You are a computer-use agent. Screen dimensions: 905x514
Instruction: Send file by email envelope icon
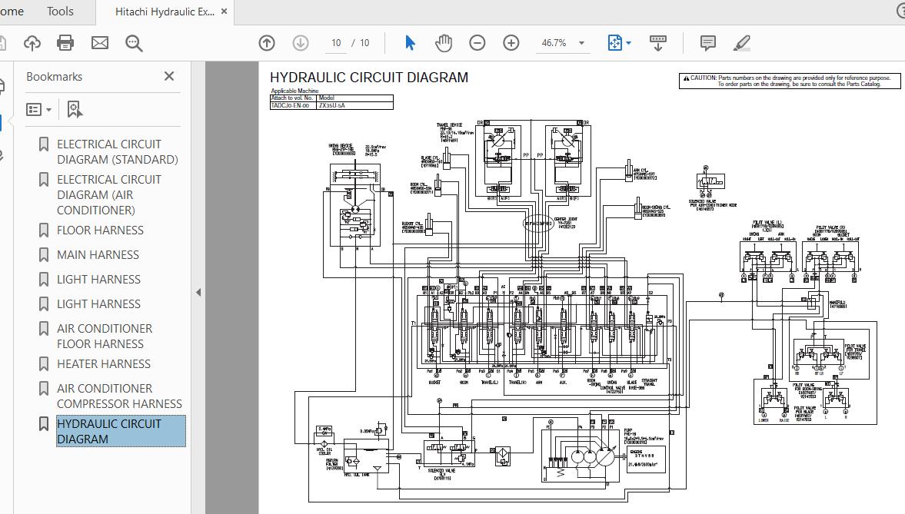(x=100, y=43)
